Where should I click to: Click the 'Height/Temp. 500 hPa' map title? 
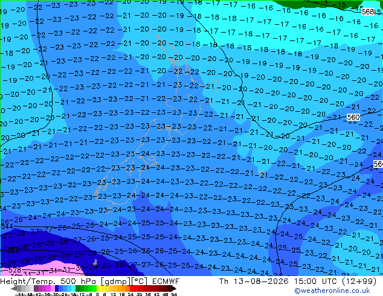pyautogui.click(x=49, y=282)
